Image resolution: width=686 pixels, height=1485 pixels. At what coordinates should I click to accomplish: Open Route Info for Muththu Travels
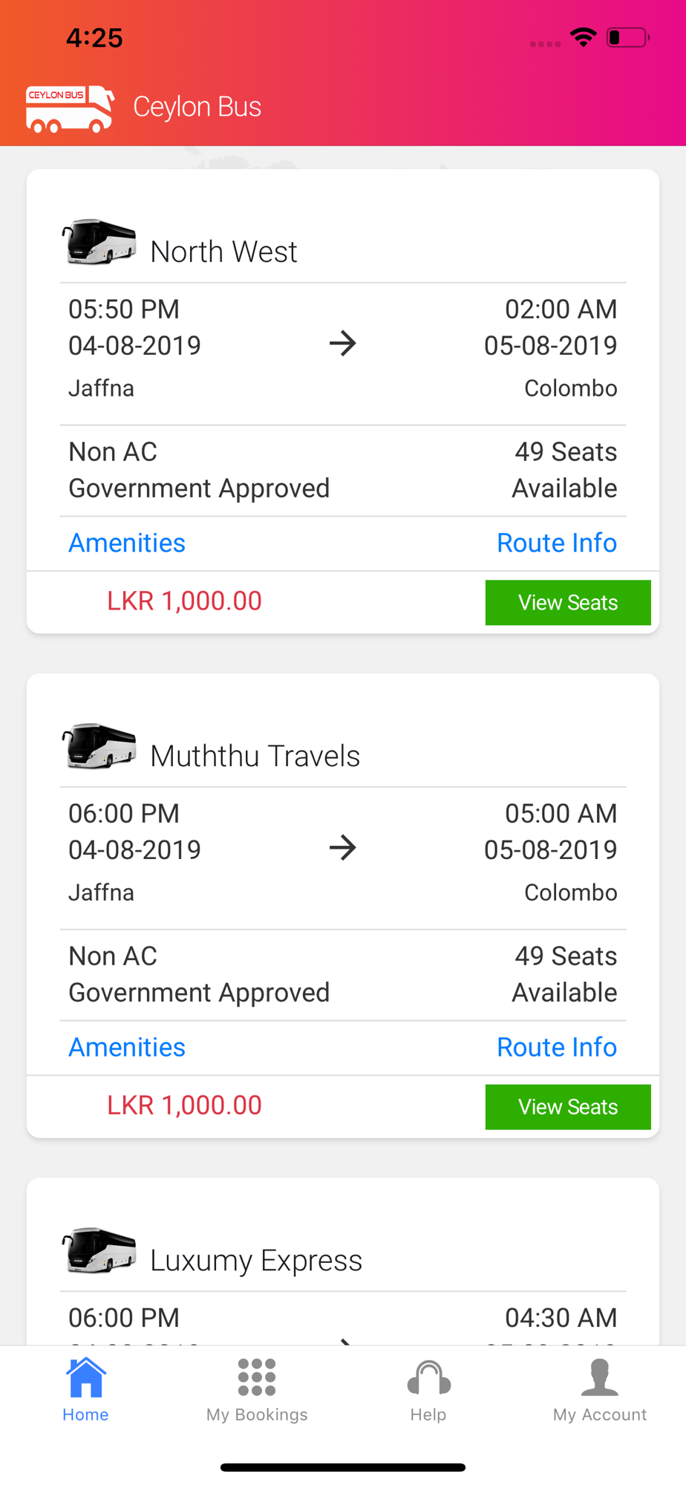[557, 1047]
